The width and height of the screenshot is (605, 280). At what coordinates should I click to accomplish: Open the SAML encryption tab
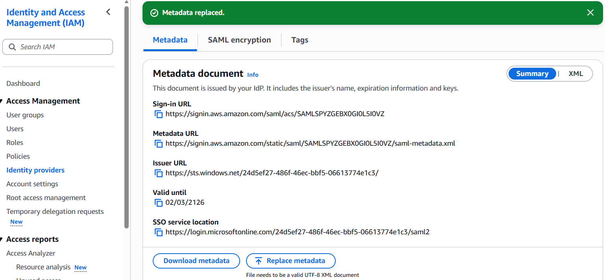tap(239, 40)
